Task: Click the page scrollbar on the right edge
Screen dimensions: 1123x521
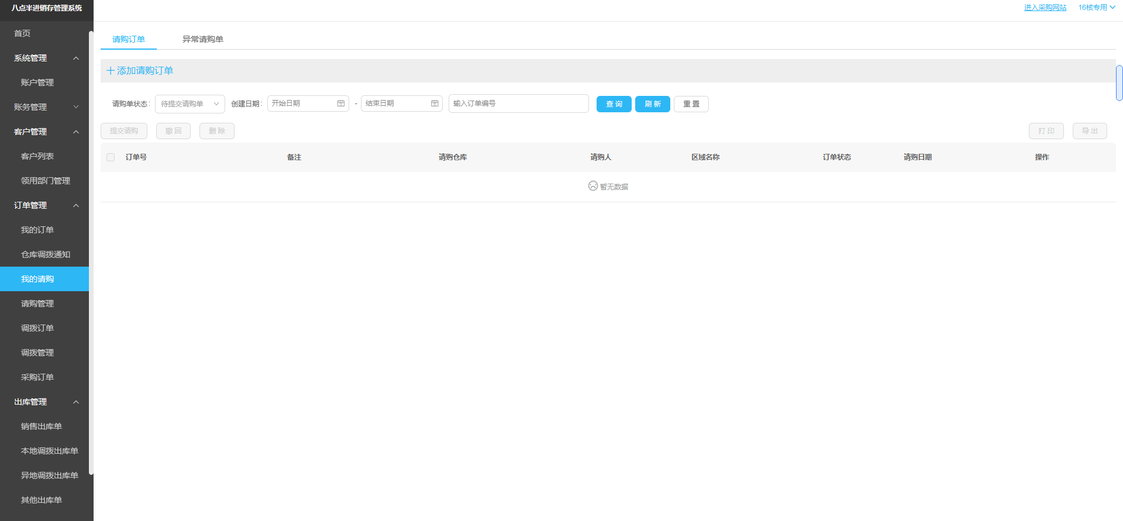Action: click(1119, 83)
